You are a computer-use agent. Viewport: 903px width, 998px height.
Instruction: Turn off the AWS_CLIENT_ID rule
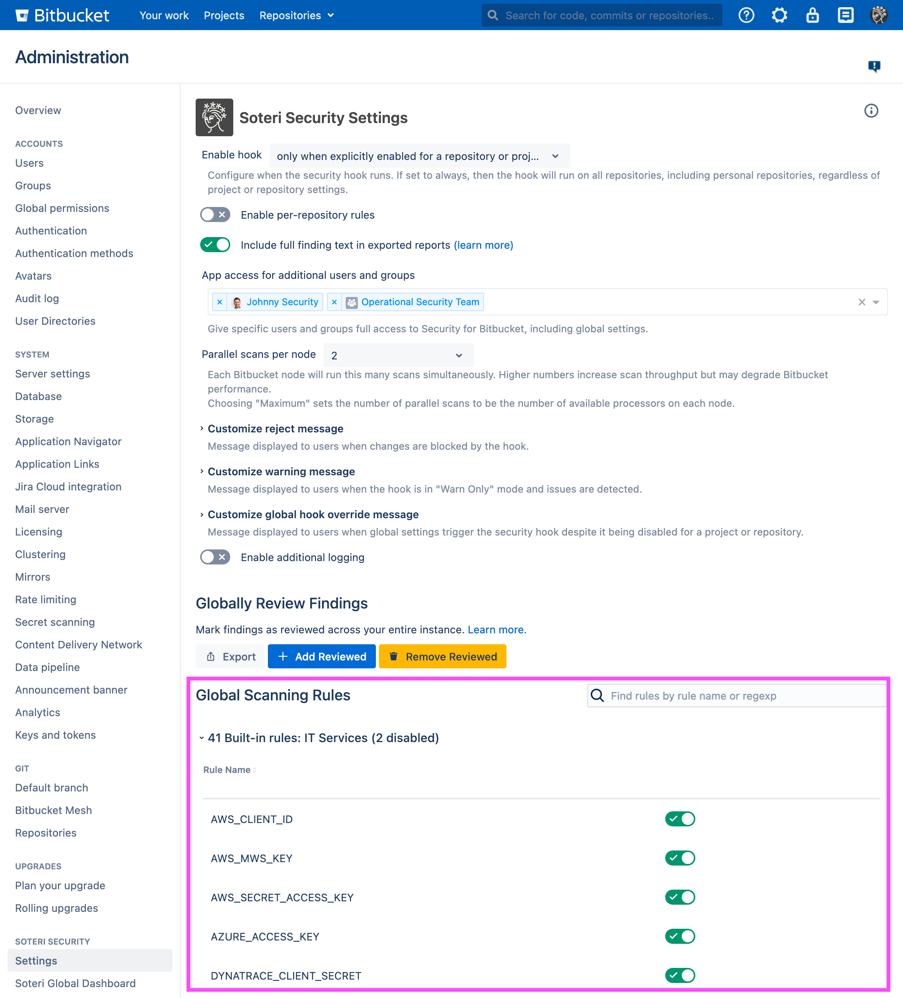tap(680, 819)
